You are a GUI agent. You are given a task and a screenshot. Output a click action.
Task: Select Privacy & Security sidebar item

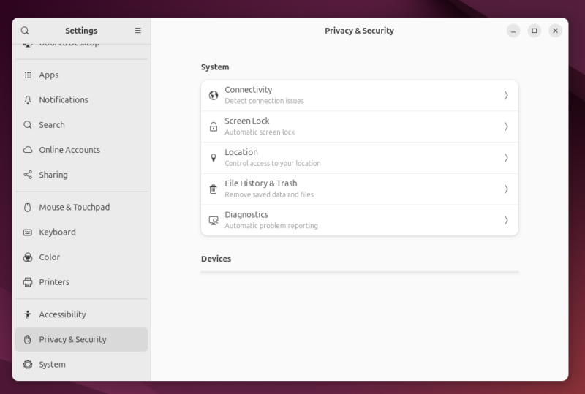coord(81,339)
